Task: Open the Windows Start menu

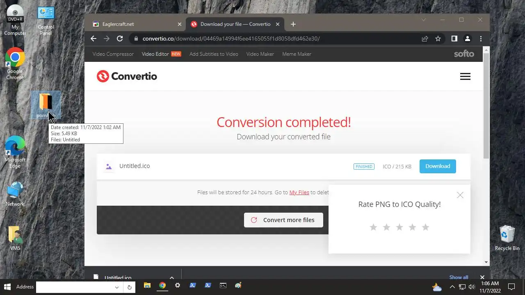Action: click(7, 286)
